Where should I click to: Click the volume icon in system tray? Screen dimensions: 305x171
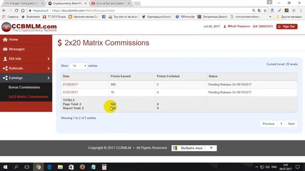point(268,167)
